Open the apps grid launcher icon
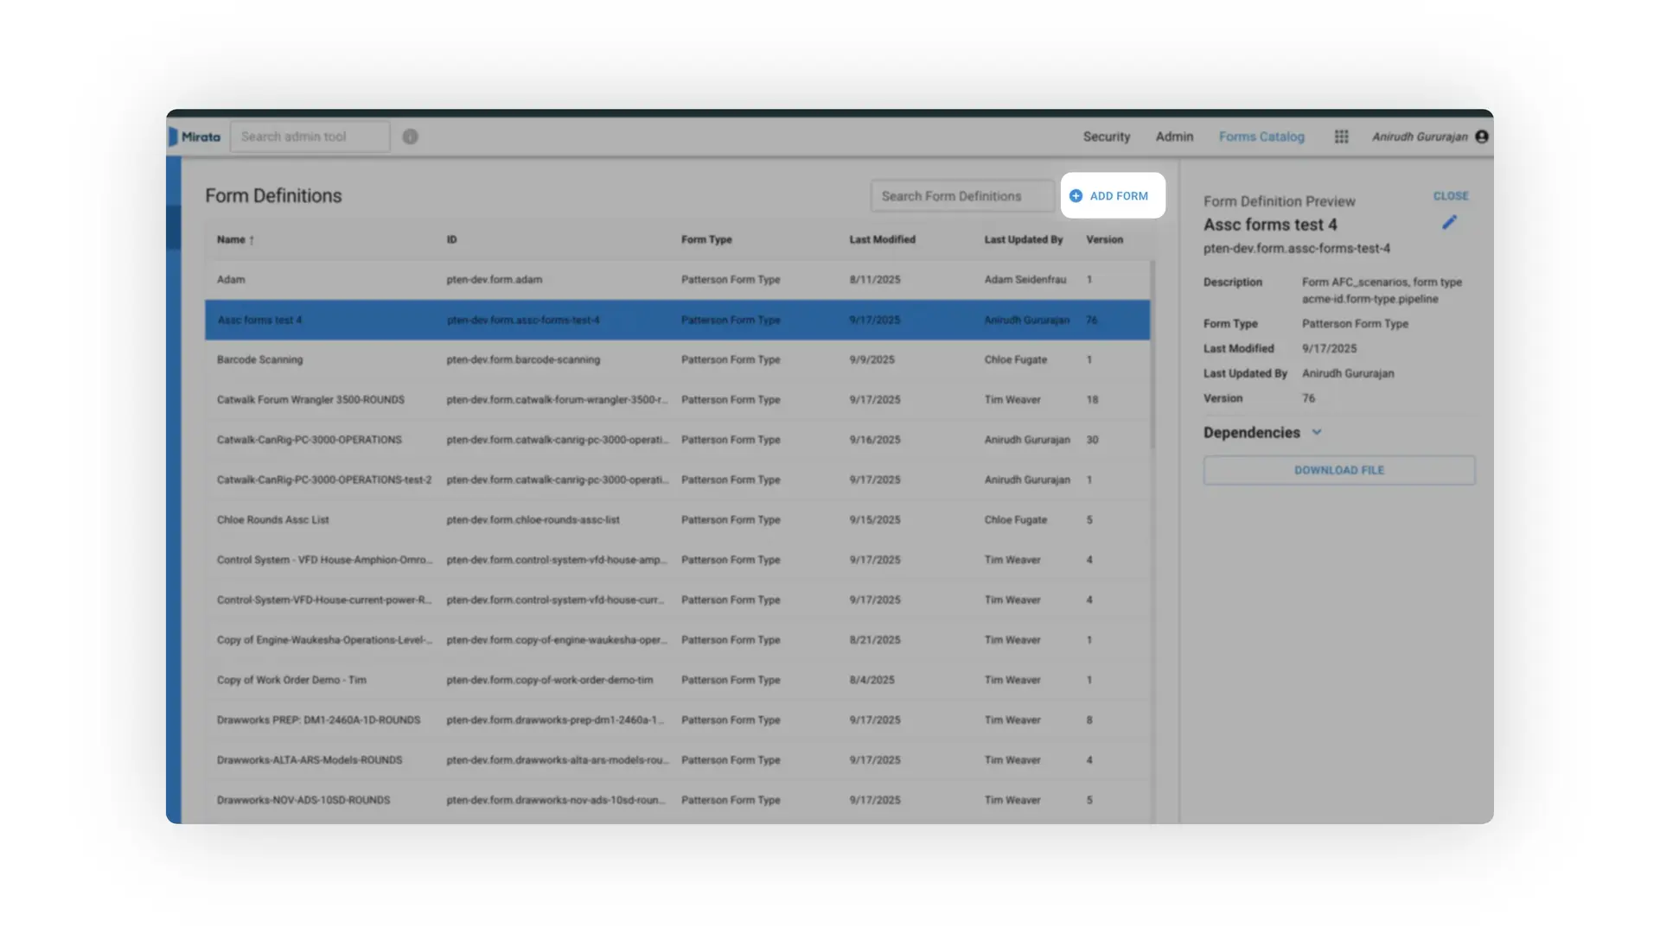 click(x=1342, y=136)
